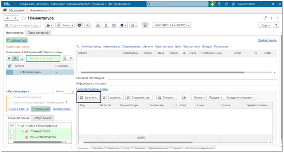Open notifications bell with red badge
The image size is (284, 153).
pyautogui.click(x=213, y=4)
